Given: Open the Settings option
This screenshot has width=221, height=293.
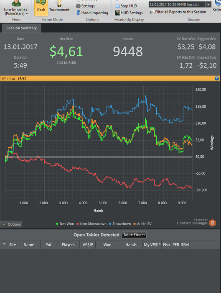Looking at the screenshot, I should point(85,6).
